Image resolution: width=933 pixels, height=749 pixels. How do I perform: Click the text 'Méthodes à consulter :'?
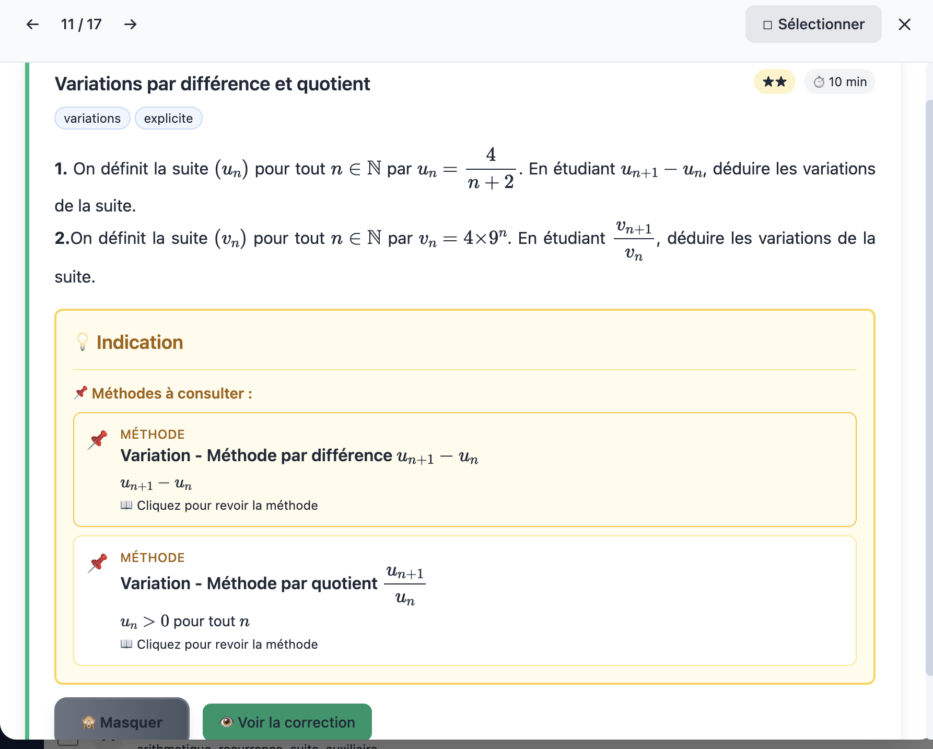tap(172, 393)
